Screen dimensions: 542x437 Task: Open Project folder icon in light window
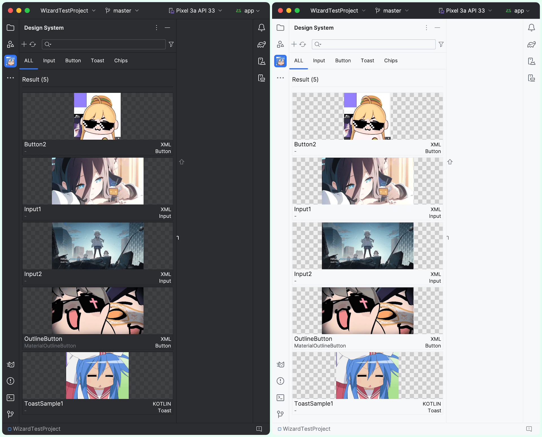[x=280, y=28]
